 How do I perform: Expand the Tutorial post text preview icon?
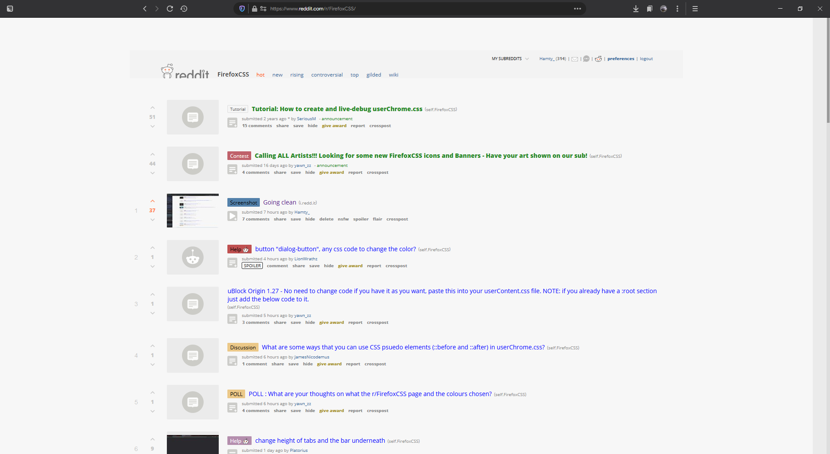click(233, 123)
